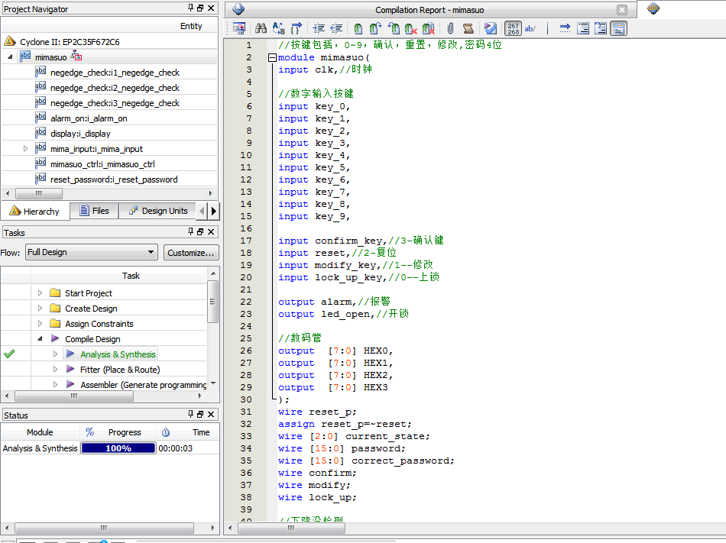Screen dimensions: 726x543
Task: Open the insert template scroll icon
Action: (x=468, y=29)
